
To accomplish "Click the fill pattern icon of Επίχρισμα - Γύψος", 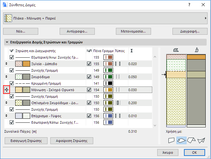I will click(19, 116).
